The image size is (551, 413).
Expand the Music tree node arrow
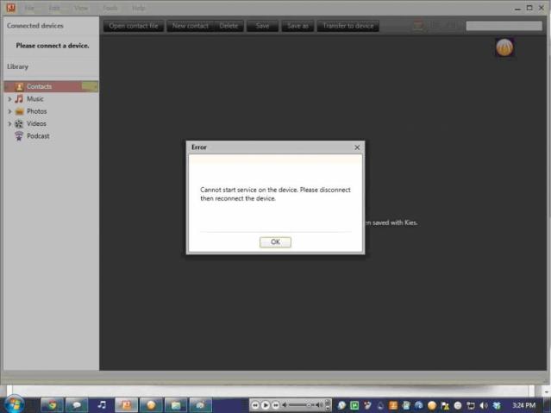tap(9, 99)
